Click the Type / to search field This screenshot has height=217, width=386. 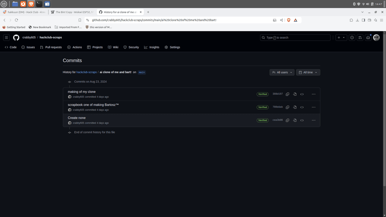pos(295,38)
